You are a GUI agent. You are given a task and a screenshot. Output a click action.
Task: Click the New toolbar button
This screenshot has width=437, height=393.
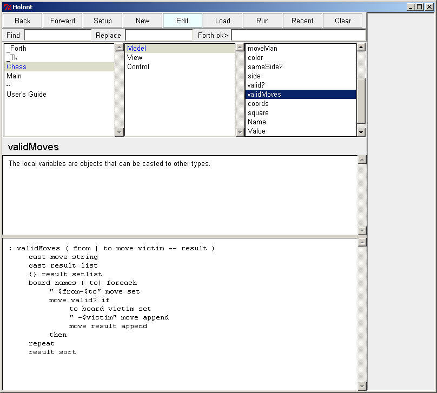(143, 21)
